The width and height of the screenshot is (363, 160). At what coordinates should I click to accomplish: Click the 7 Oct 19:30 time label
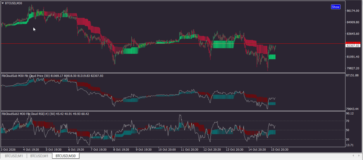(x=99, y=150)
